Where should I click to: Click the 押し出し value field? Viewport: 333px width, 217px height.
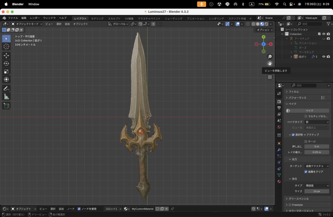pyautogui.click(x=317, y=146)
